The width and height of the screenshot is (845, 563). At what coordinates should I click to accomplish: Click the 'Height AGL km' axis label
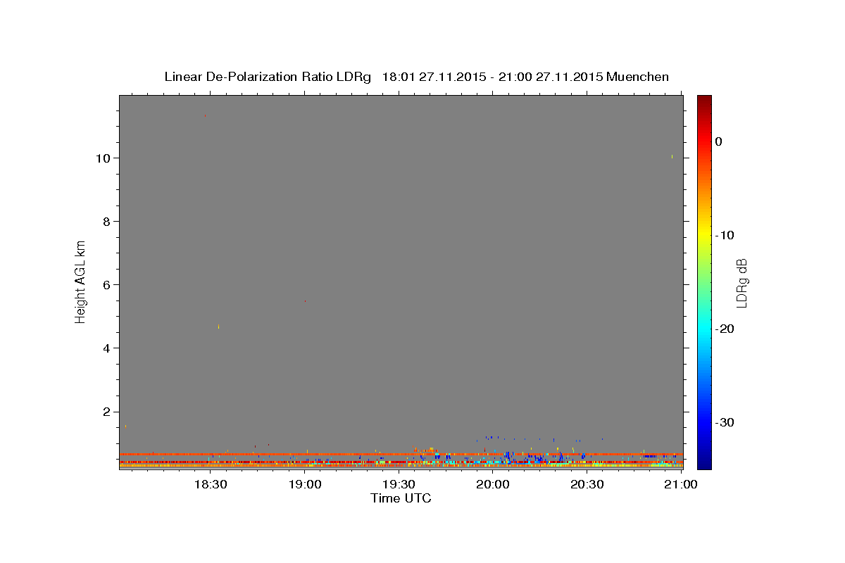[80, 281]
